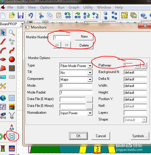Screen dimensions: 151x155
Task: Expand the Type dropdown showing Fiber Mode Power
Action: click(x=90, y=66)
